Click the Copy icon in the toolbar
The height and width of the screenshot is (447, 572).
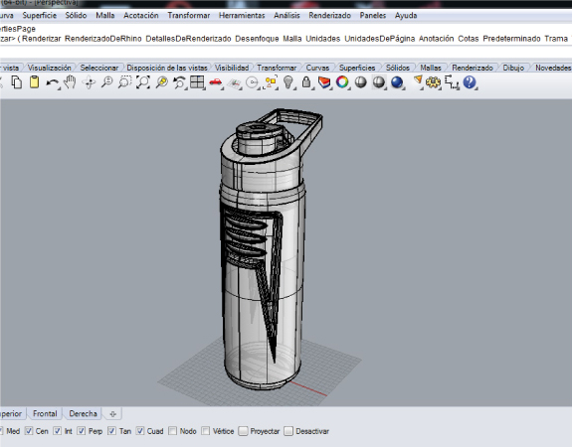point(16,82)
